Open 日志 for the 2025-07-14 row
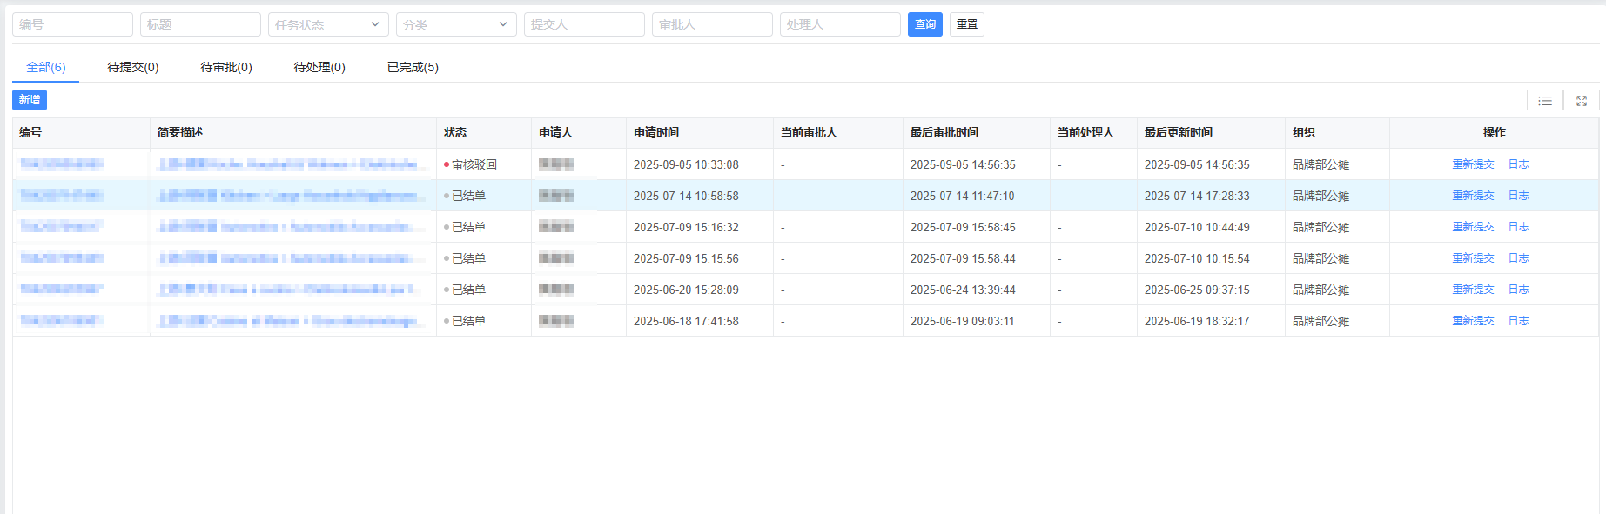Viewport: 1606px width, 514px height. [1518, 196]
